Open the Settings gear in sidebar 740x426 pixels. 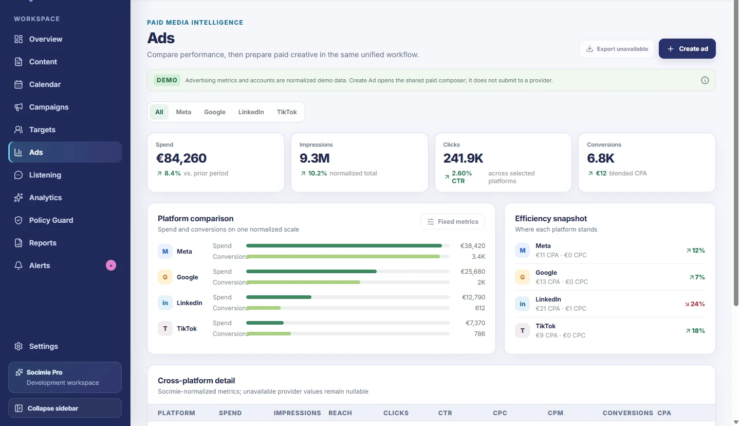[18, 346]
